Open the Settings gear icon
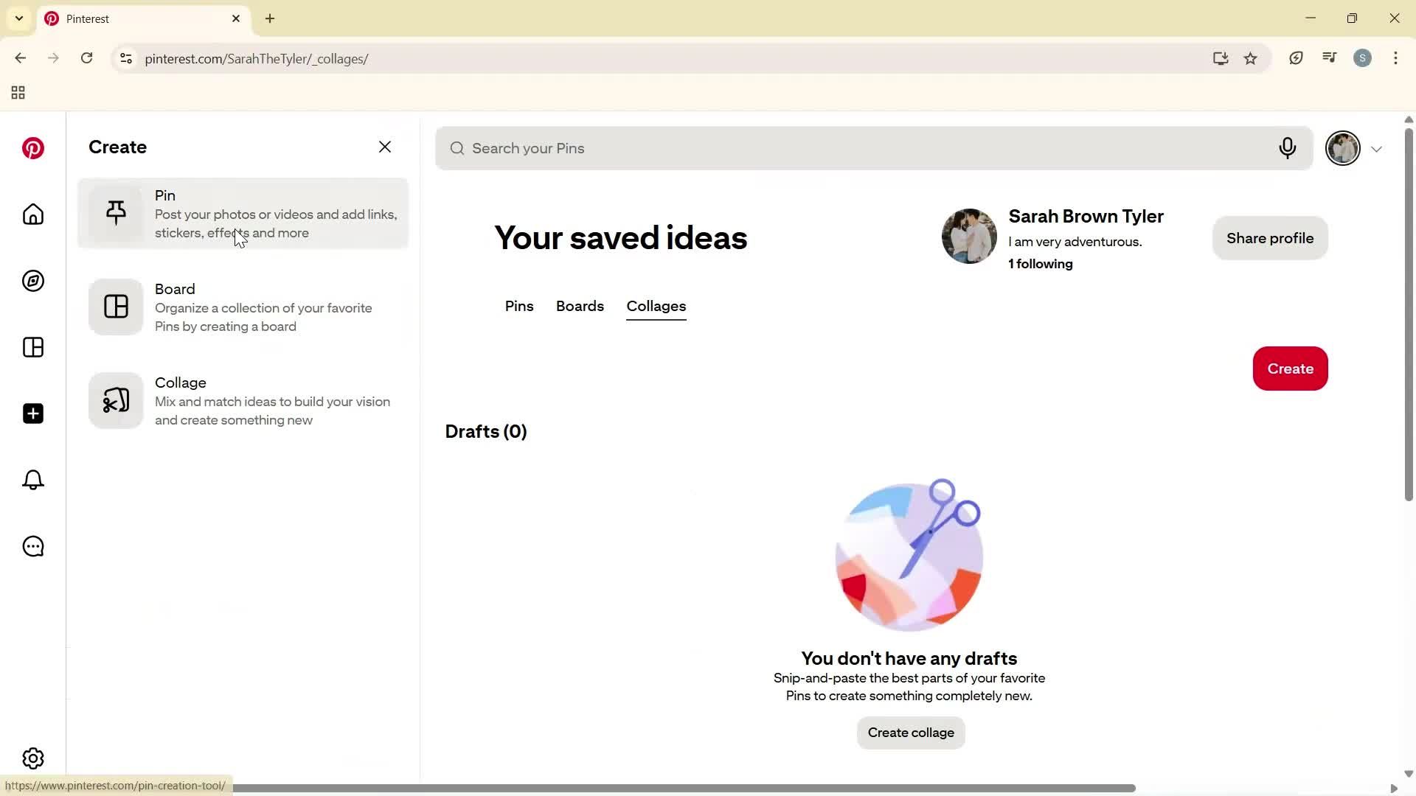This screenshot has width=1416, height=796. pos(32,758)
